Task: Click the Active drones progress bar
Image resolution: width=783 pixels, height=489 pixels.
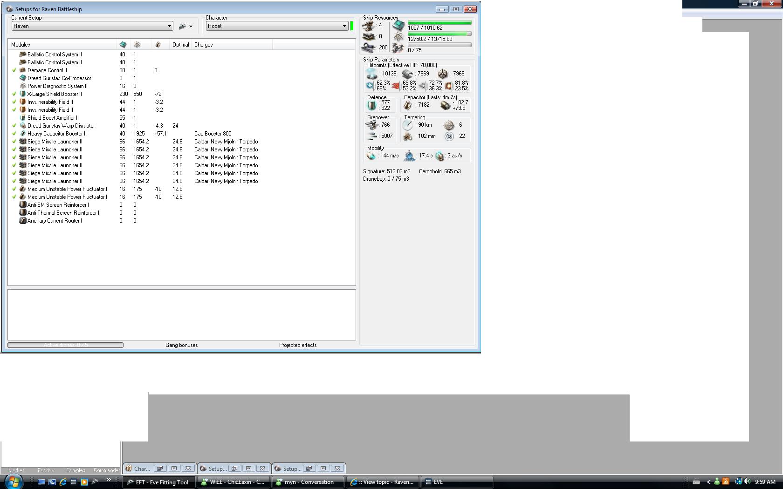Action: (x=65, y=345)
